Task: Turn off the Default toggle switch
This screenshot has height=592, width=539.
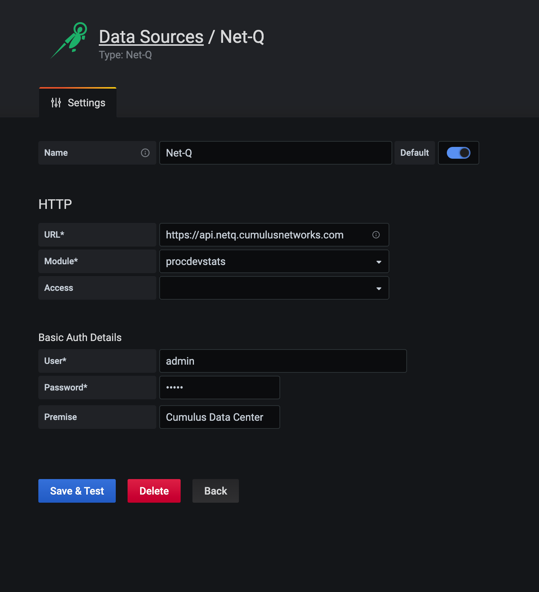Action: tap(458, 153)
